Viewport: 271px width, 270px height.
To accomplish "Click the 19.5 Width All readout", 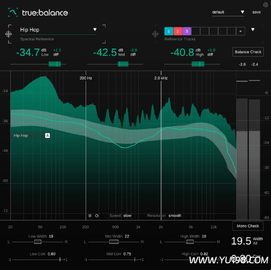I will [x=241, y=241].
